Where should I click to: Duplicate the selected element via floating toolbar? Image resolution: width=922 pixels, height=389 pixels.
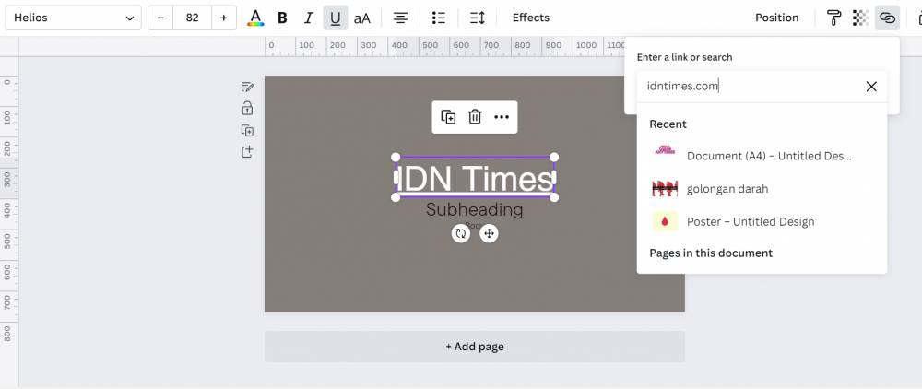(448, 117)
